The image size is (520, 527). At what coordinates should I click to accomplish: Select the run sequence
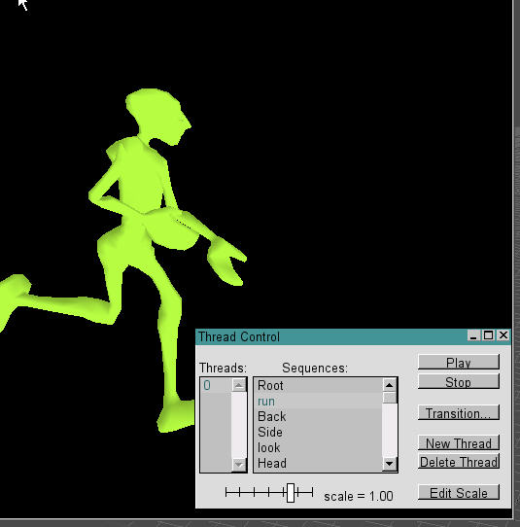tap(318, 401)
